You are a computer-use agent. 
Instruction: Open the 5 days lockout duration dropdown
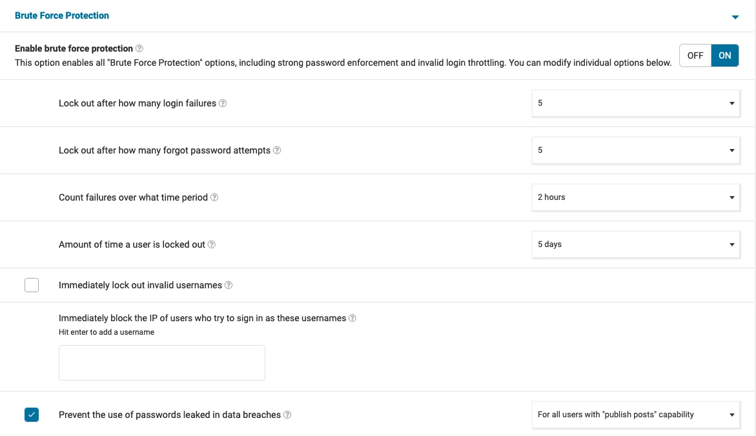point(636,244)
